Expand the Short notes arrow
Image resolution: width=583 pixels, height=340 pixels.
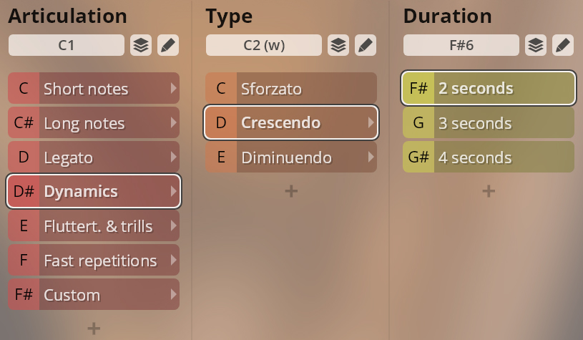[x=173, y=88]
